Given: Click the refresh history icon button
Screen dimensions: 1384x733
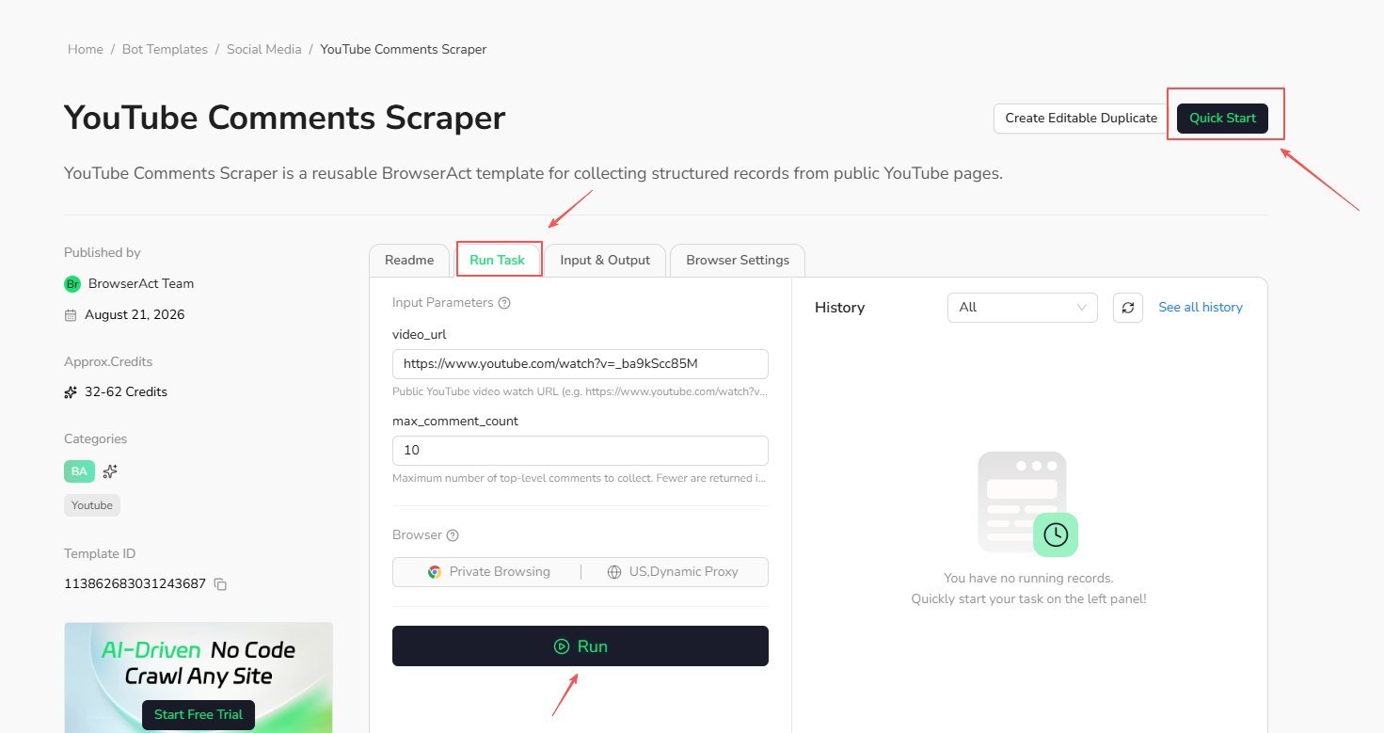Looking at the screenshot, I should tap(1128, 308).
